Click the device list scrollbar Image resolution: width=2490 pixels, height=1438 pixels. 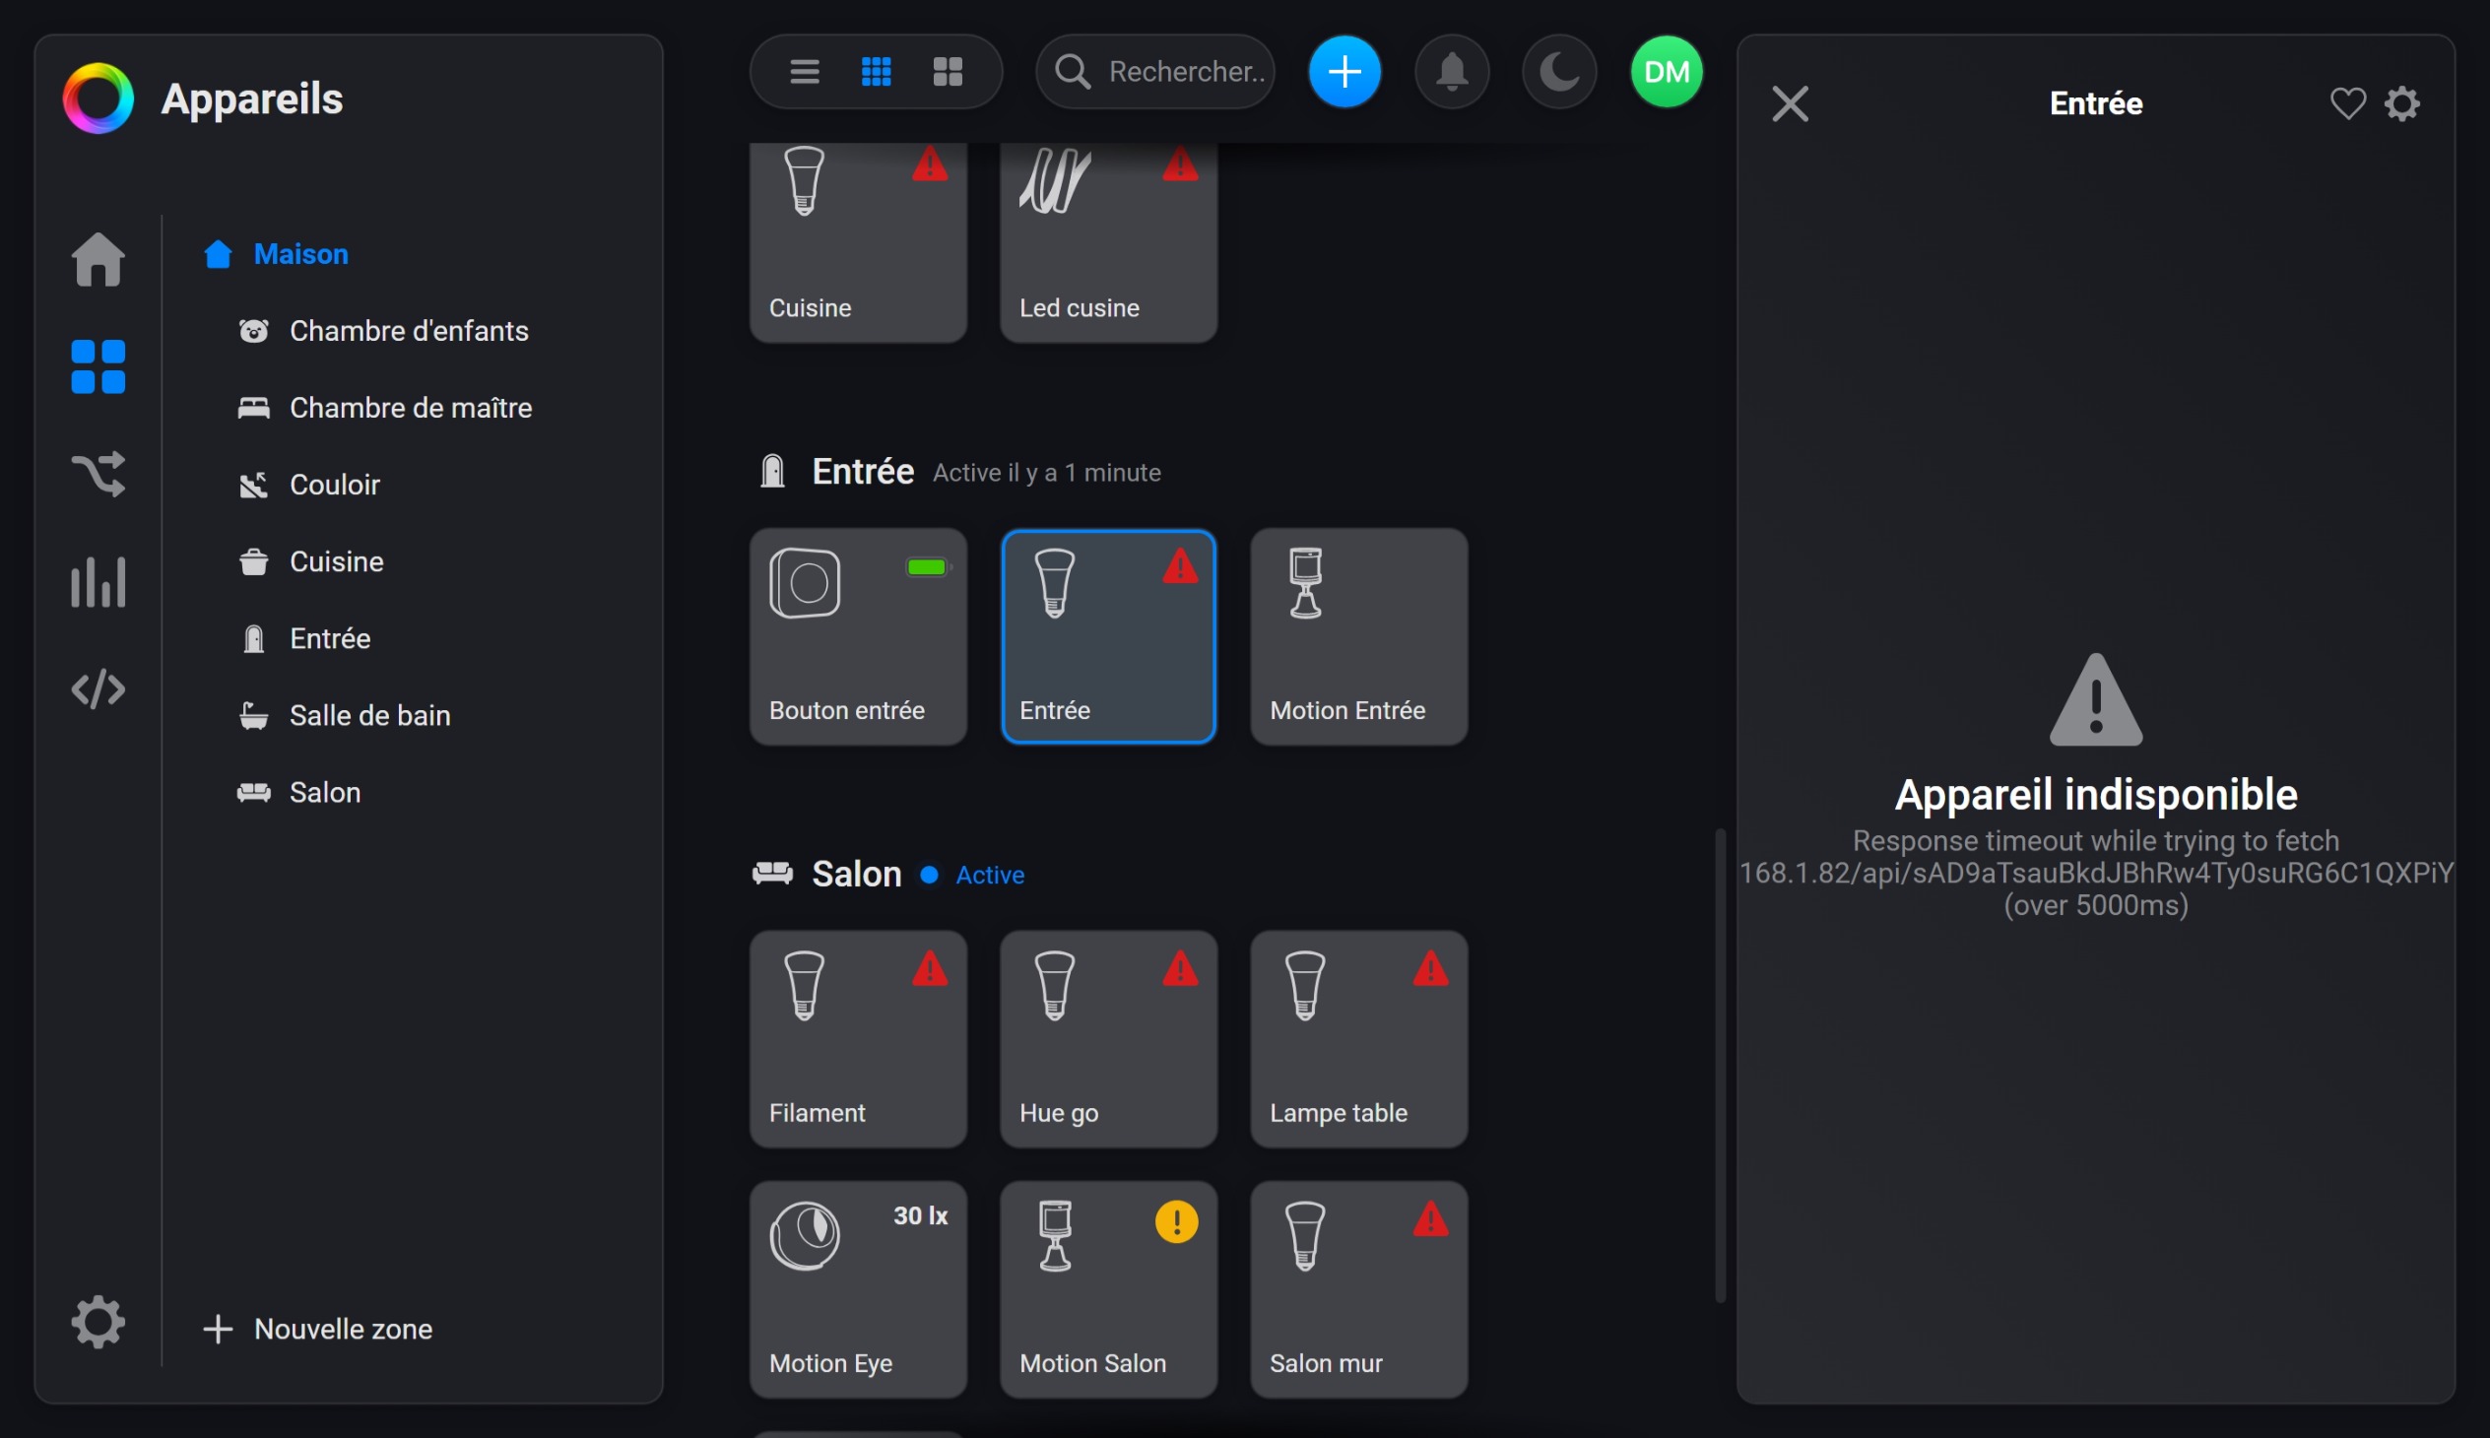1720,1065
